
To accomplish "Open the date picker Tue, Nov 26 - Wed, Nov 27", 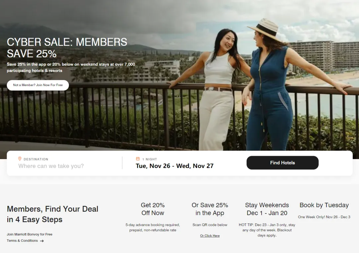I will pos(175,166).
